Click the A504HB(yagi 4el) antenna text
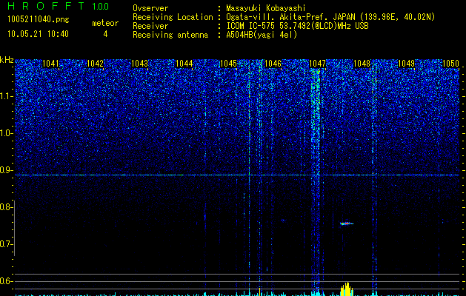The image size is (466, 296). point(262,35)
